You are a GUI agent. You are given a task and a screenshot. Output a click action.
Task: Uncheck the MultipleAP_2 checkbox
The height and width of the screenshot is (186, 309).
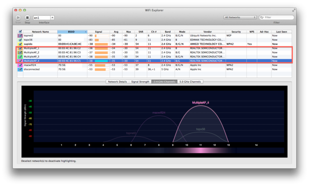20,53
